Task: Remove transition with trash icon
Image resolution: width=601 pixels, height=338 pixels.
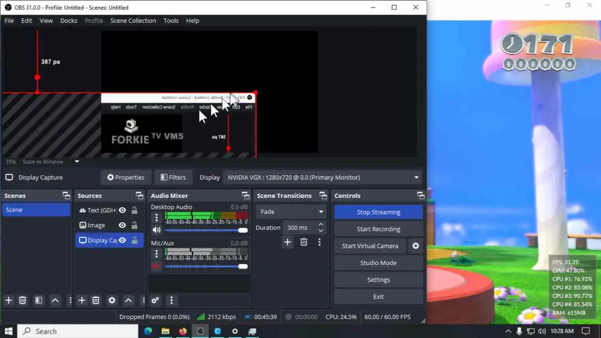Action: (304, 242)
